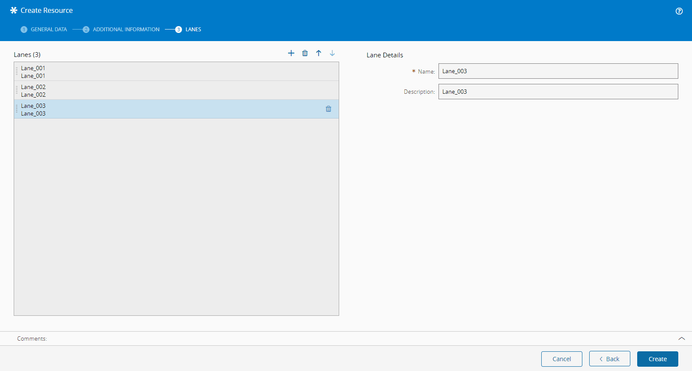Viewport: 692px width, 371px height.
Task: Move the selected lane up
Action: click(319, 53)
